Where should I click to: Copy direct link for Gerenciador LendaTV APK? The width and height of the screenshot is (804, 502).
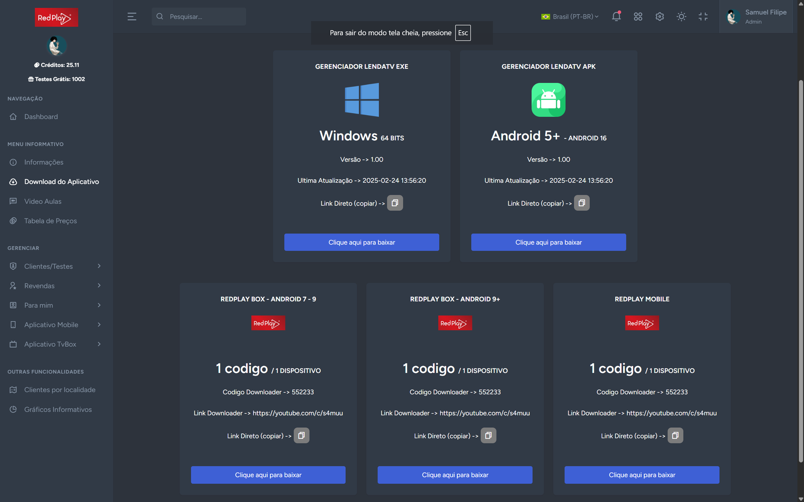click(582, 203)
